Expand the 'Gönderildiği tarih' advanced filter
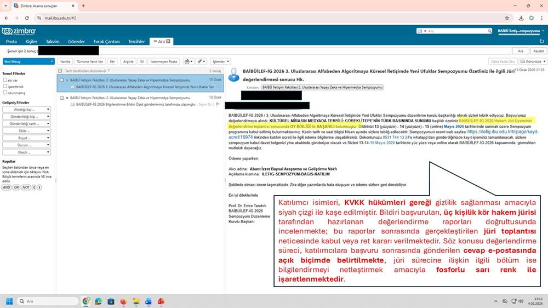Image resolution: width=548 pixels, height=308 pixels. [27, 124]
